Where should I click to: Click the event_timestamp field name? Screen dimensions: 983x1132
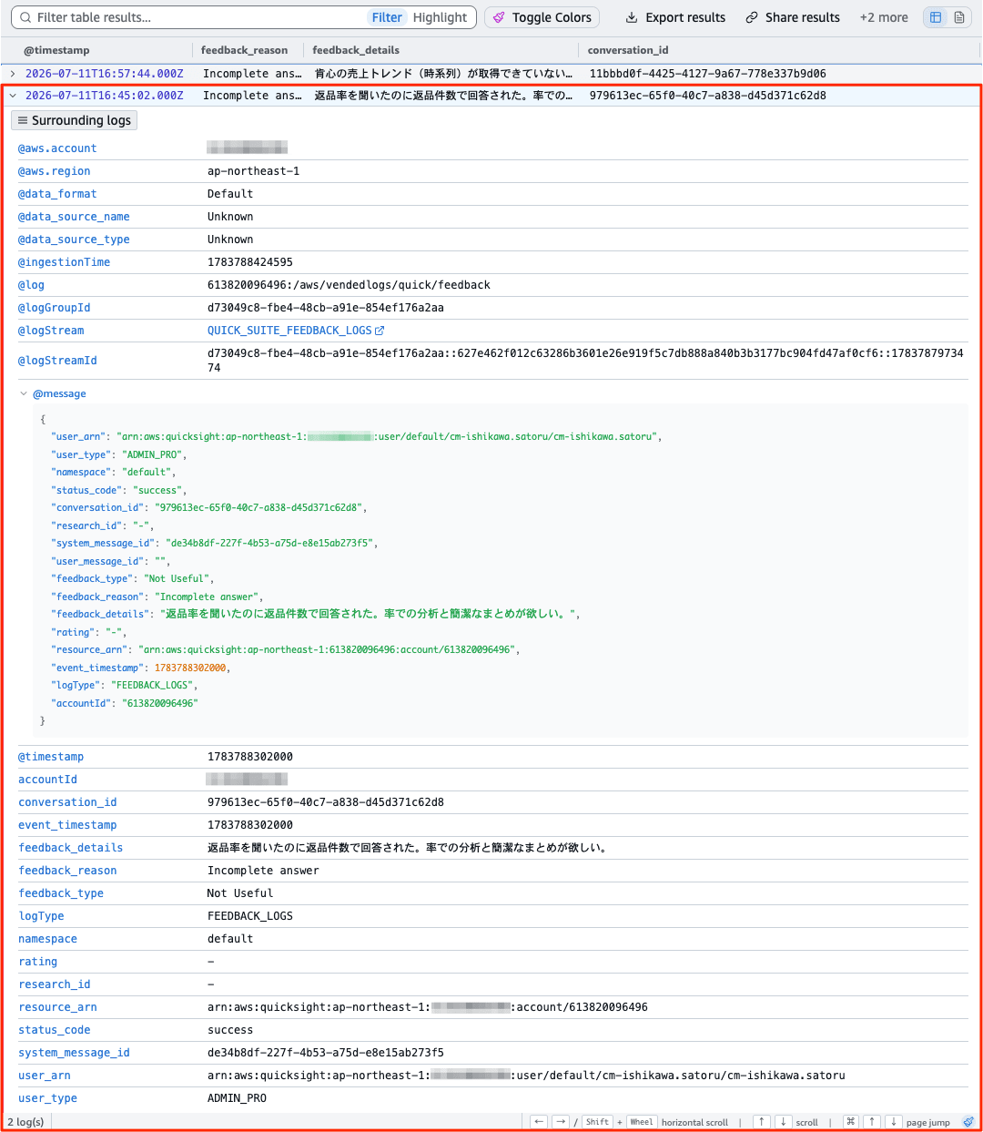click(67, 825)
